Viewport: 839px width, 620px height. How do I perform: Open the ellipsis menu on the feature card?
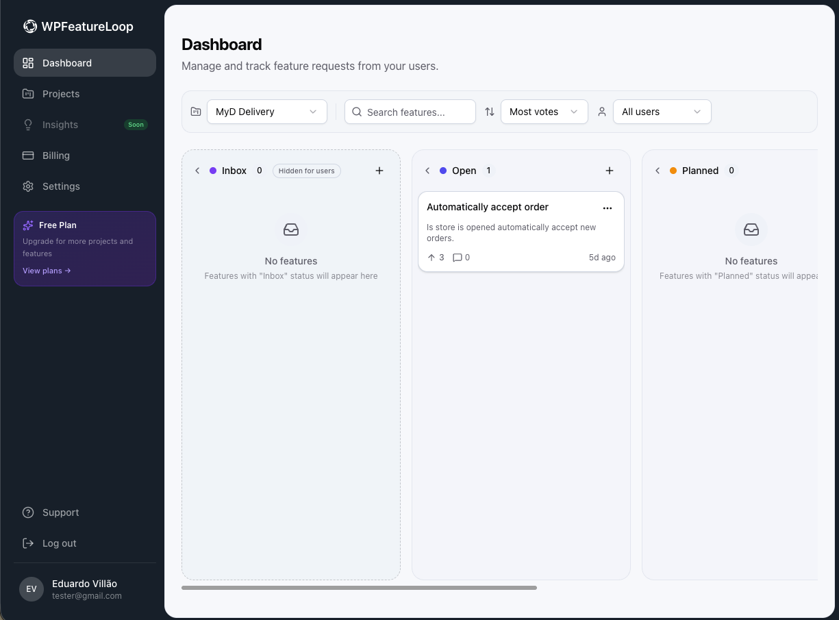coord(607,208)
